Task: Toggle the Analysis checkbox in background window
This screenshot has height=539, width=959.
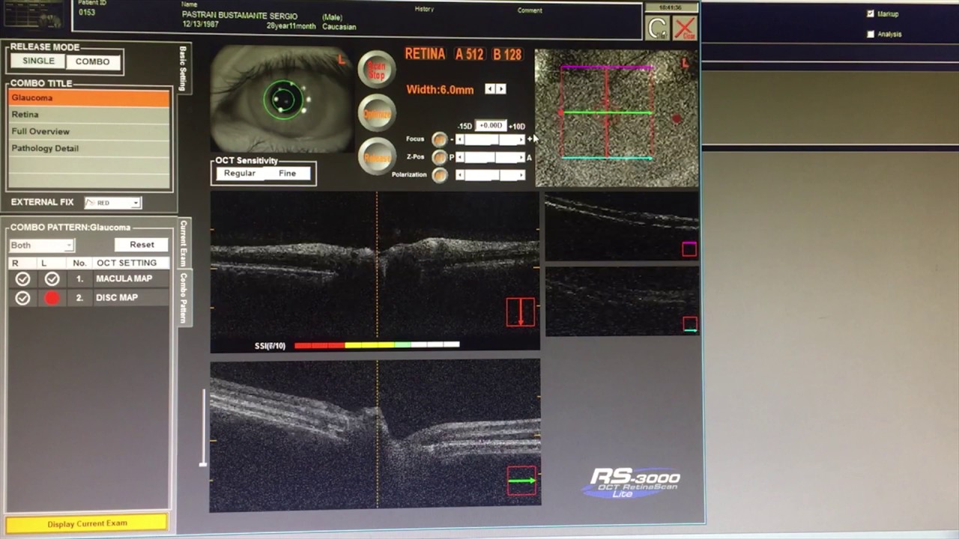Action: click(x=870, y=34)
